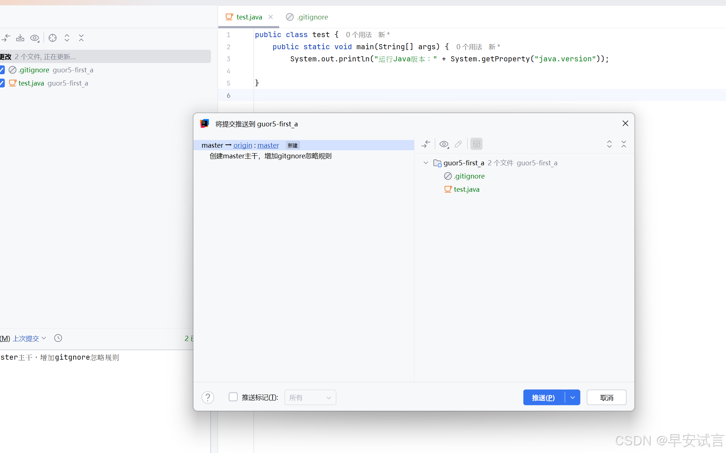Open the push button dropdown arrow
The width and height of the screenshot is (726, 453).
coord(573,398)
